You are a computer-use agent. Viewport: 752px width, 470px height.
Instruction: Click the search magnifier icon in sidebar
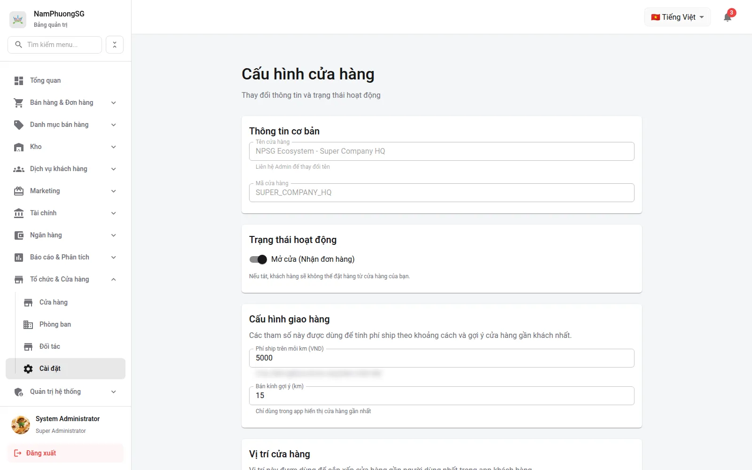pyautogui.click(x=19, y=45)
